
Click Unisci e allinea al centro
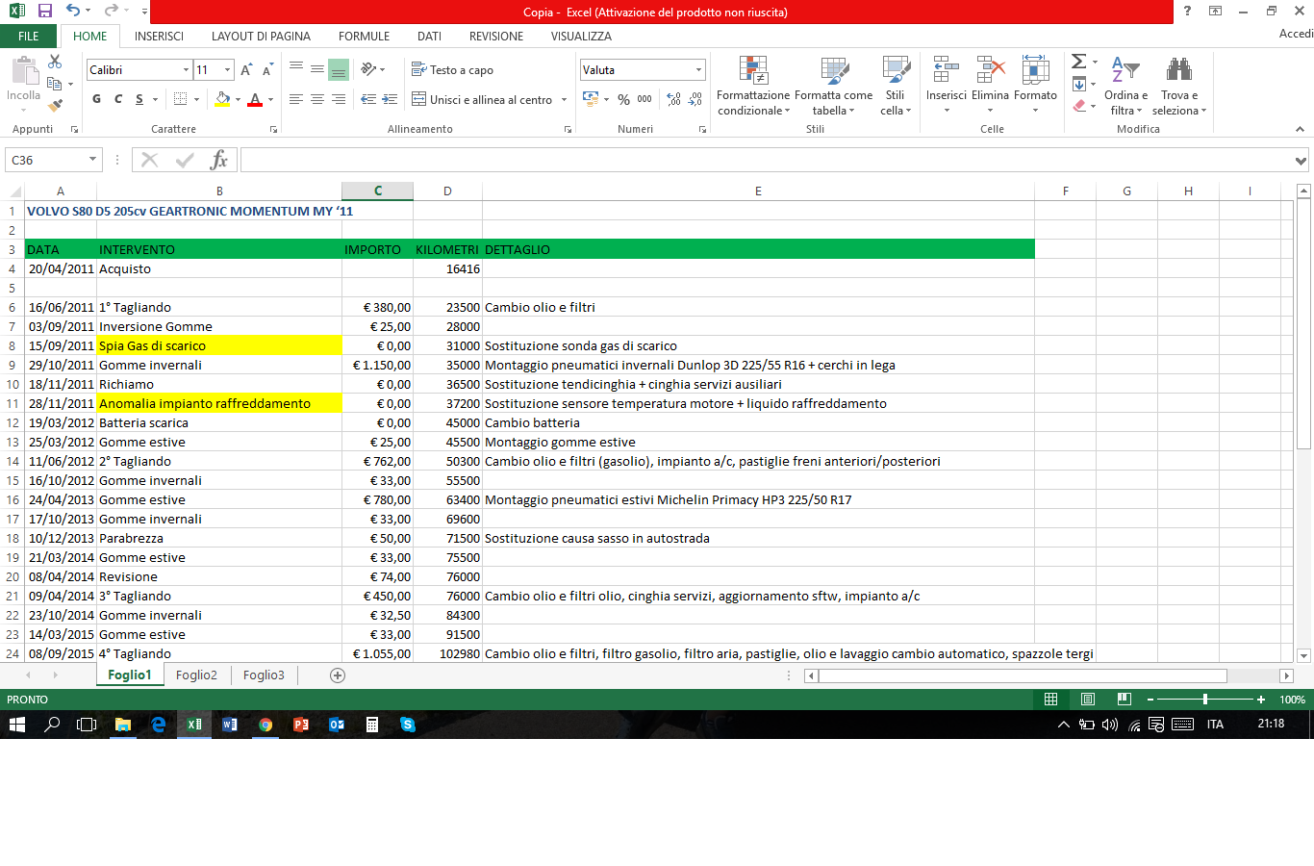[482, 99]
